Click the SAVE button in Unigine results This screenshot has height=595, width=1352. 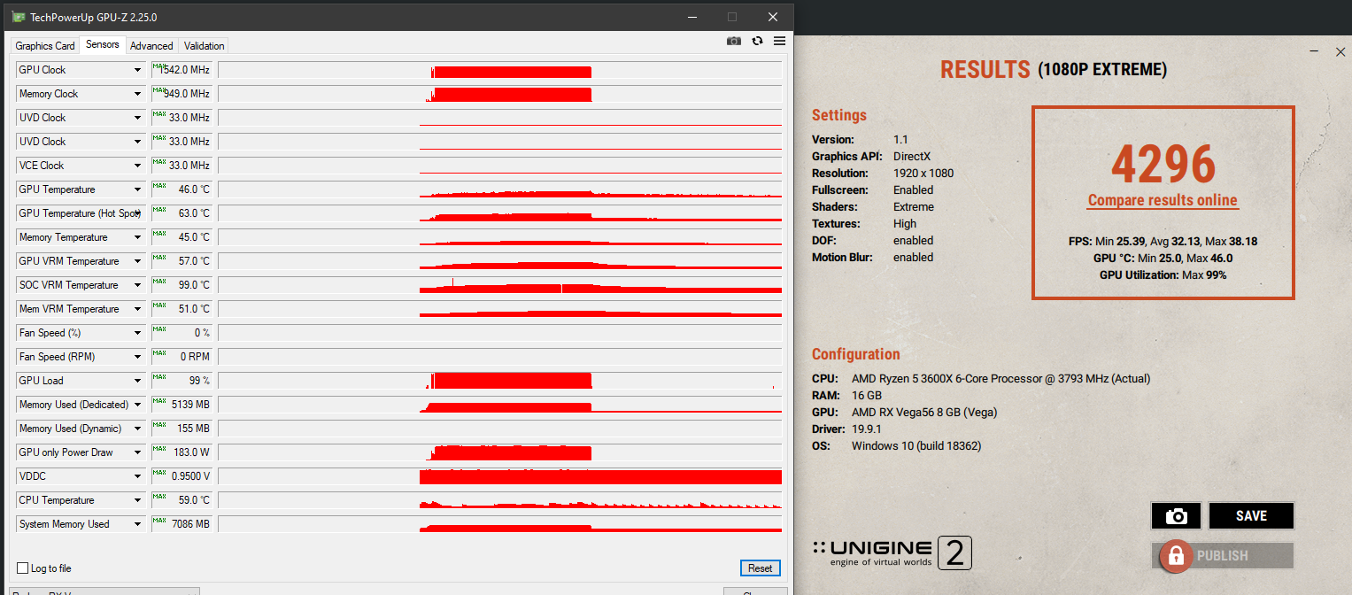click(1251, 515)
